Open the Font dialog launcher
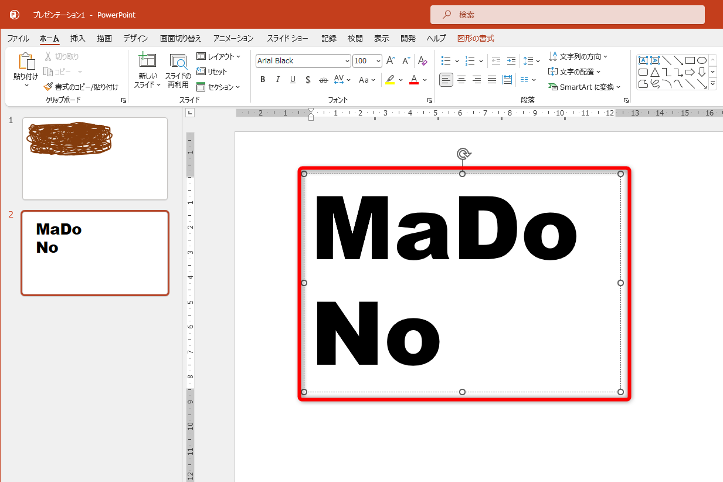 [x=430, y=100]
